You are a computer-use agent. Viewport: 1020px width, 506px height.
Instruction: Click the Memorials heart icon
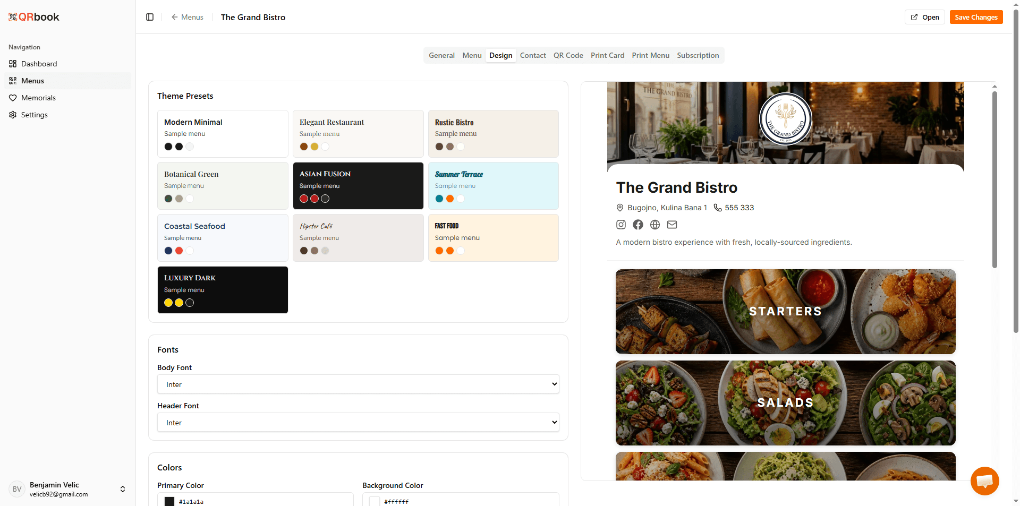13,98
